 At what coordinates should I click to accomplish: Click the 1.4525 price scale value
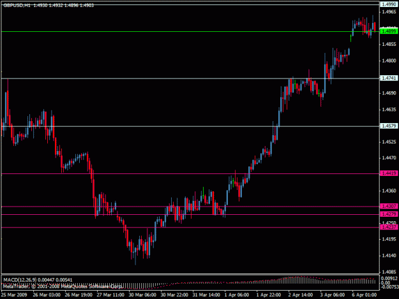(389, 142)
